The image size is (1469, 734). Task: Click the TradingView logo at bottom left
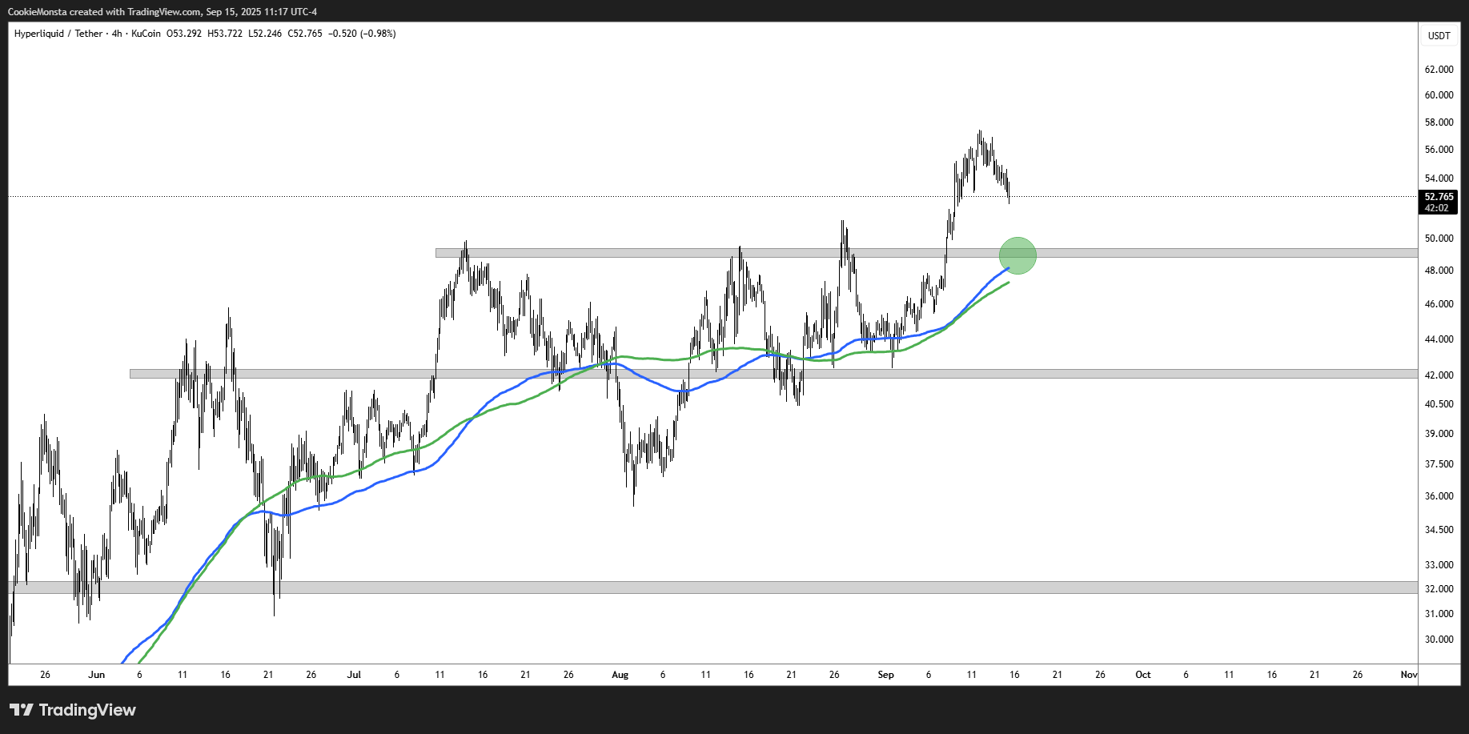coord(73,710)
